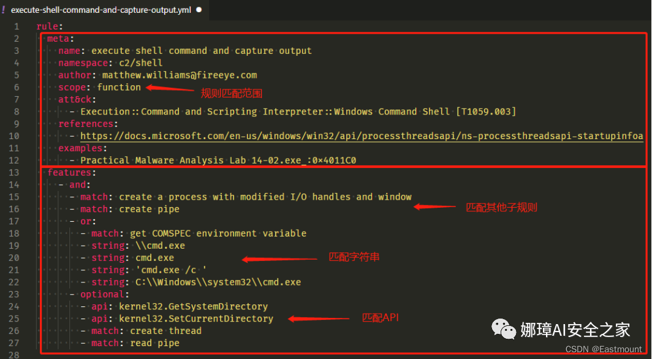Image resolution: width=652 pixels, height=359 pixels.
Task: Click the 'c2/shell' namespace value
Action: 141,62
